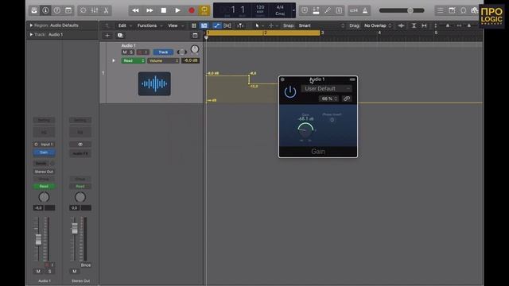
Task: Add a new track with plus button
Action: tap(107, 35)
